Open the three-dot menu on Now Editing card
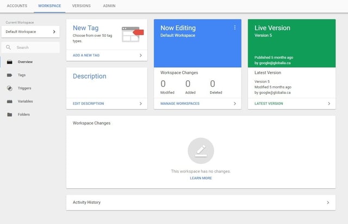This screenshot has height=224, width=348. point(235,28)
